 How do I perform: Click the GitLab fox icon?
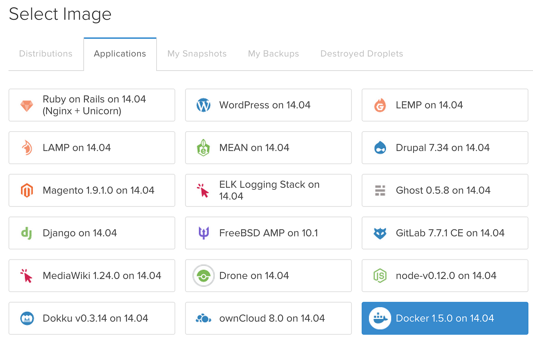coord(380,233)
